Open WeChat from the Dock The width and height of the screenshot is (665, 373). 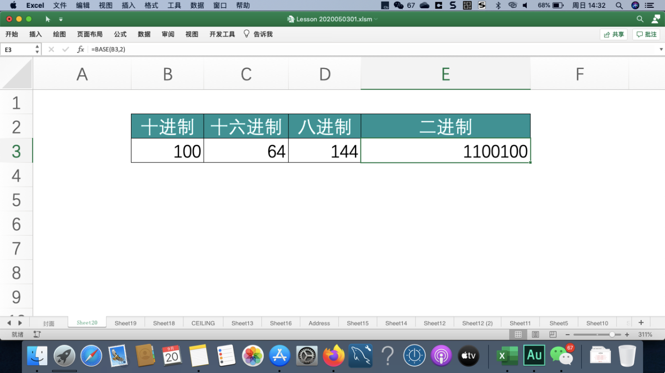point(561,355)
